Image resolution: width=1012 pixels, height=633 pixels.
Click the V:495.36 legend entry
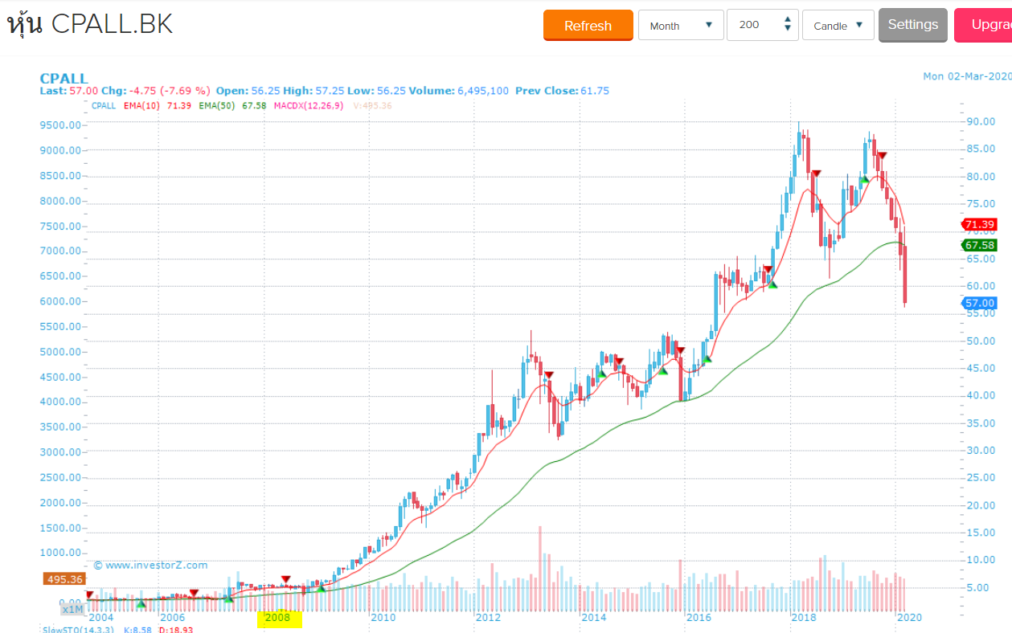(x=373, y=106)
